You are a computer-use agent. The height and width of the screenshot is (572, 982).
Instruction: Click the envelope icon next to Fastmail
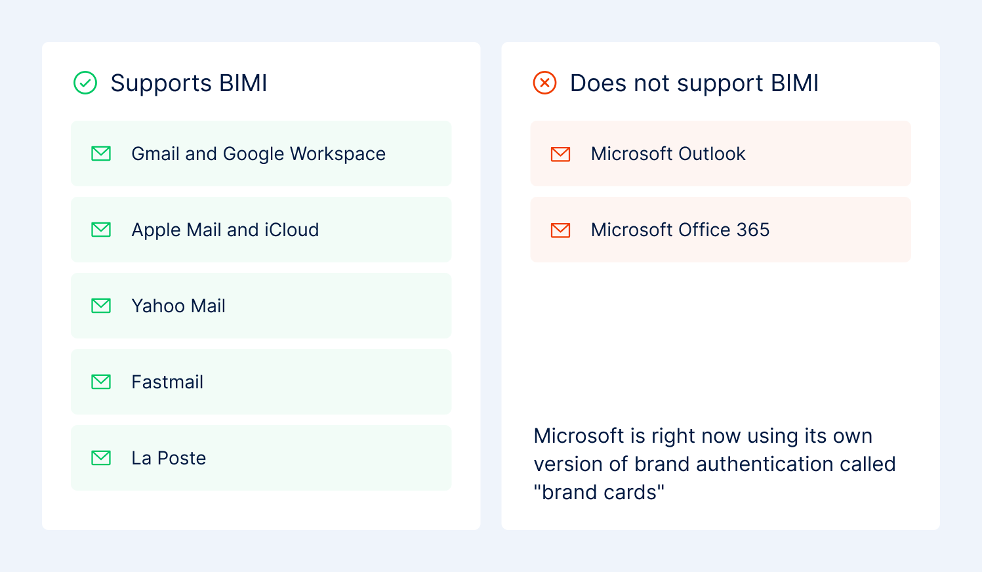point(101,382)
